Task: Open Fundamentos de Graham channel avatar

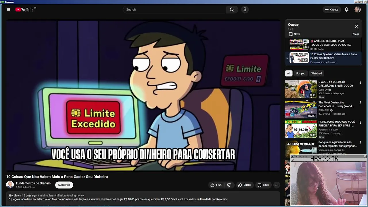Action: [10, 185]
